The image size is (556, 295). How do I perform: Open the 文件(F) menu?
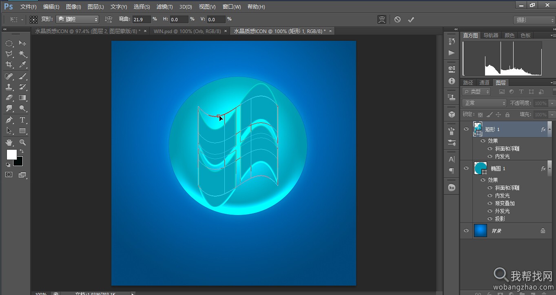point(28,7)
